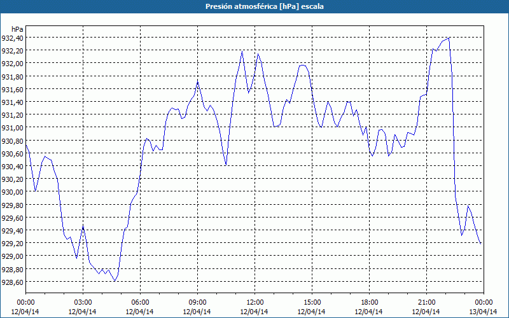Click the 929,20 y-axis value
The height and width of the screenshot is (318, 509).
(12, 244)
